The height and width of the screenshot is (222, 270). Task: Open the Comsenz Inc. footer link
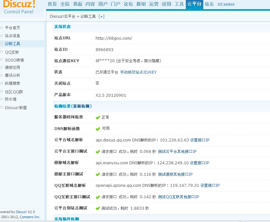30,217
